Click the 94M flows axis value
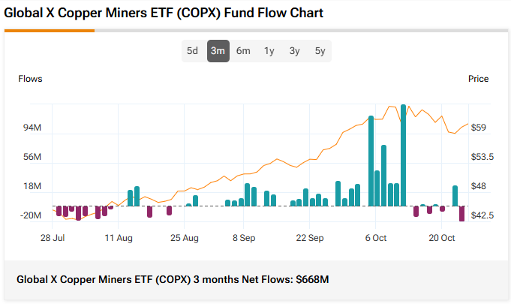This screenshot has height=304, width=511. [32, 128]
